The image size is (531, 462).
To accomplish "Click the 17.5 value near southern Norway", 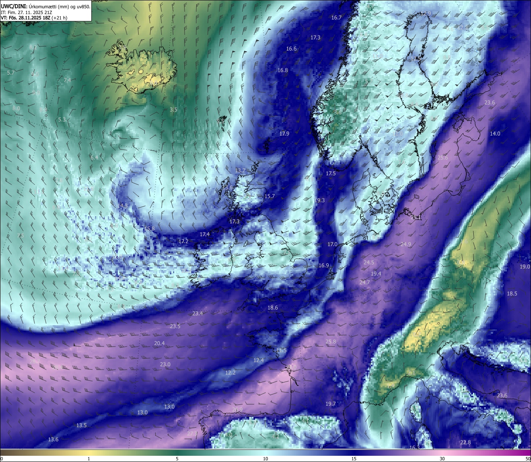I will (331, 174).
